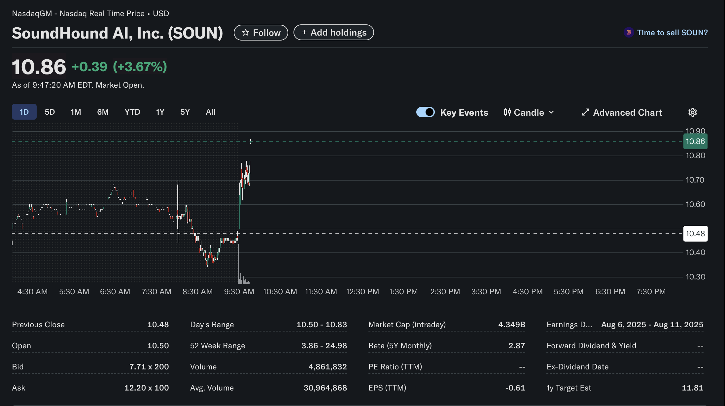The image size is (725, 406).
Task: Expand the Candle chart type dropdown arrow
Action: point(551,112)
